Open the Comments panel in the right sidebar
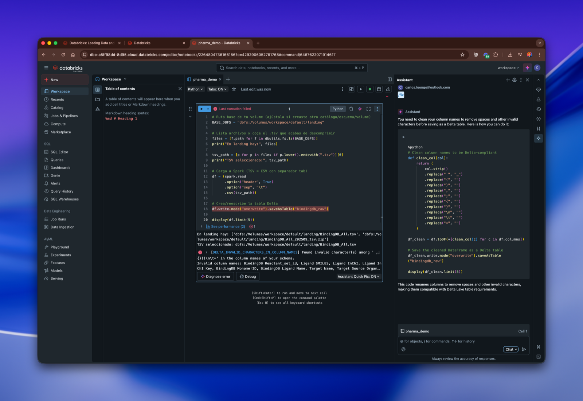 coord(539,89)
